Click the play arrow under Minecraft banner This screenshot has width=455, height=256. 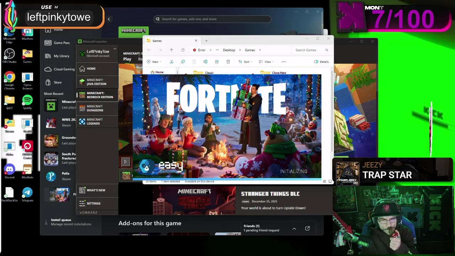point(125,162)
